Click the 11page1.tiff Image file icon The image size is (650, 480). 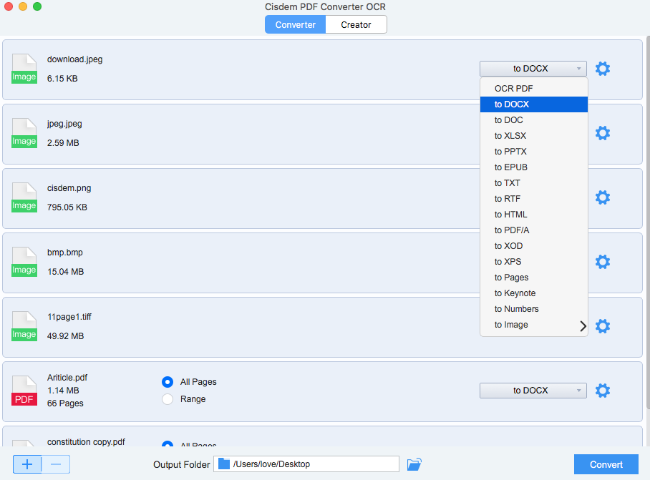point(24,326)
